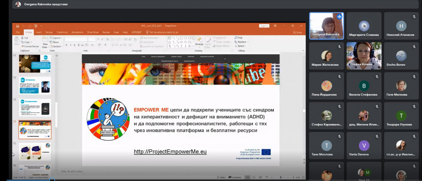This screenshot has width=422, height=181.
Task: Toggle the Notes pane in status bar
Action: (221, 177)
